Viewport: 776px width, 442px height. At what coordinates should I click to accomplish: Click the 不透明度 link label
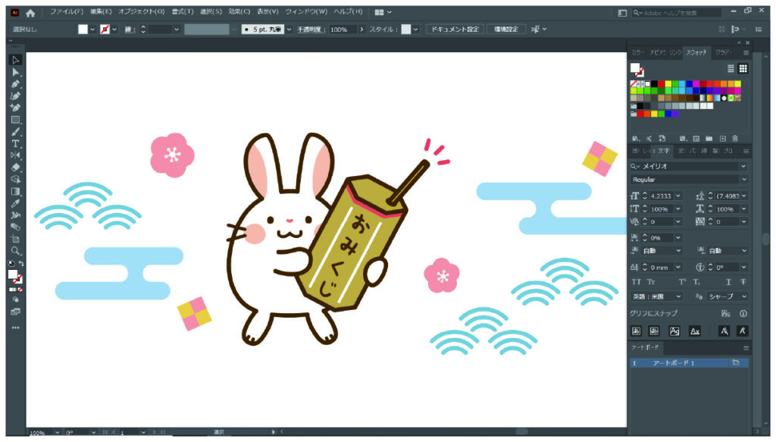(x=310, y=30)
